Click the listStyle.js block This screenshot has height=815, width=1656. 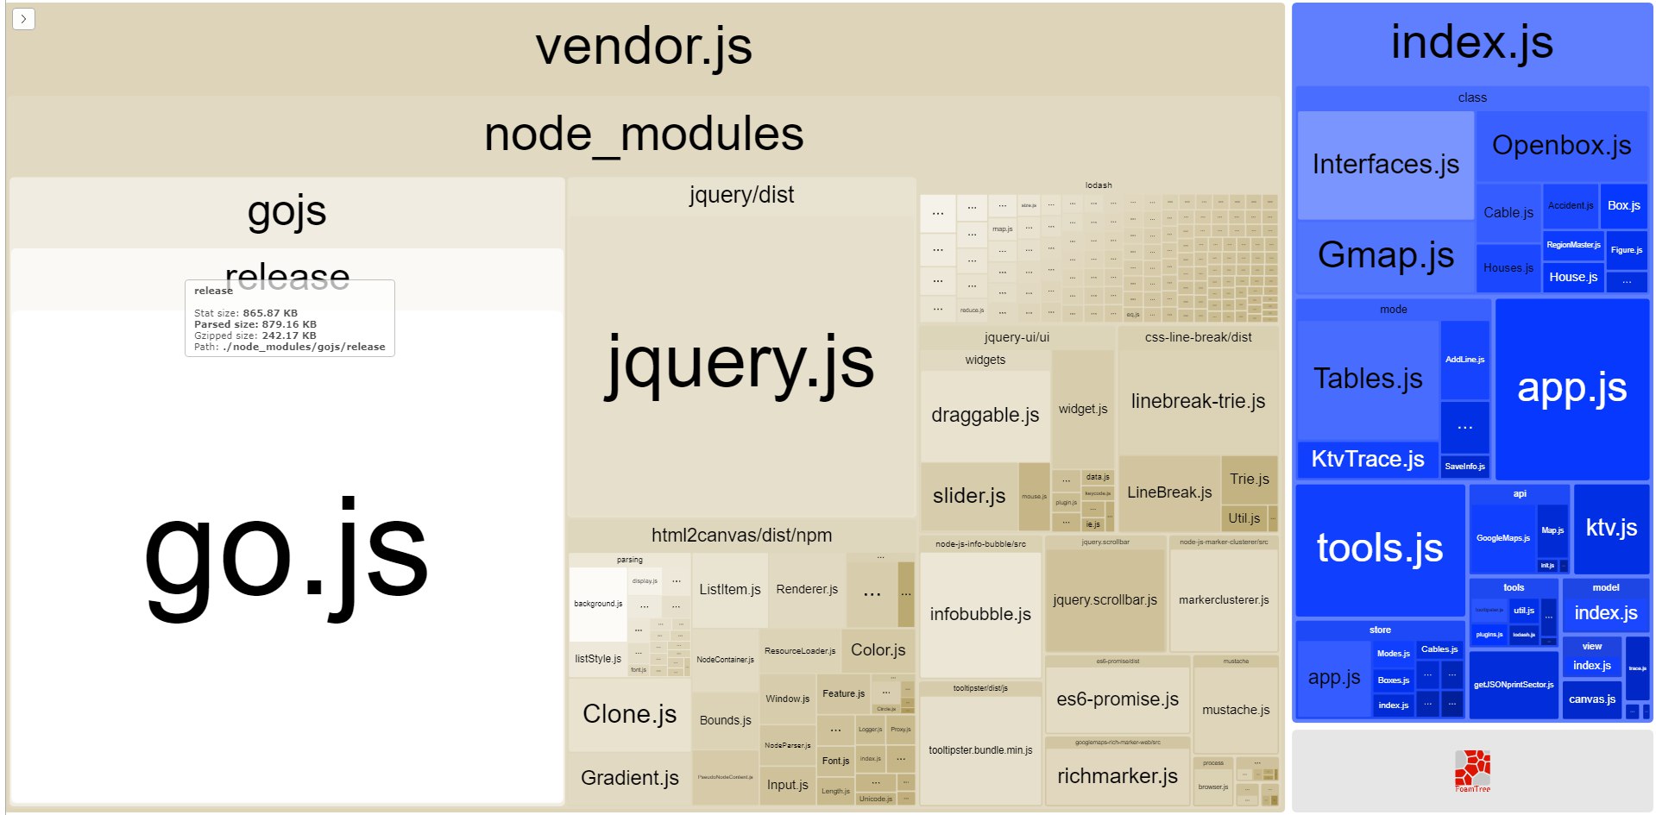pos(598,659)
